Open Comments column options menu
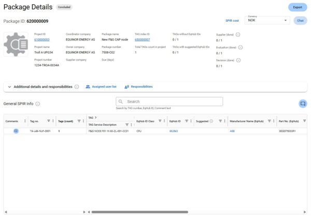This screenshot has height=217, width=311. click(x=25, y=121)
